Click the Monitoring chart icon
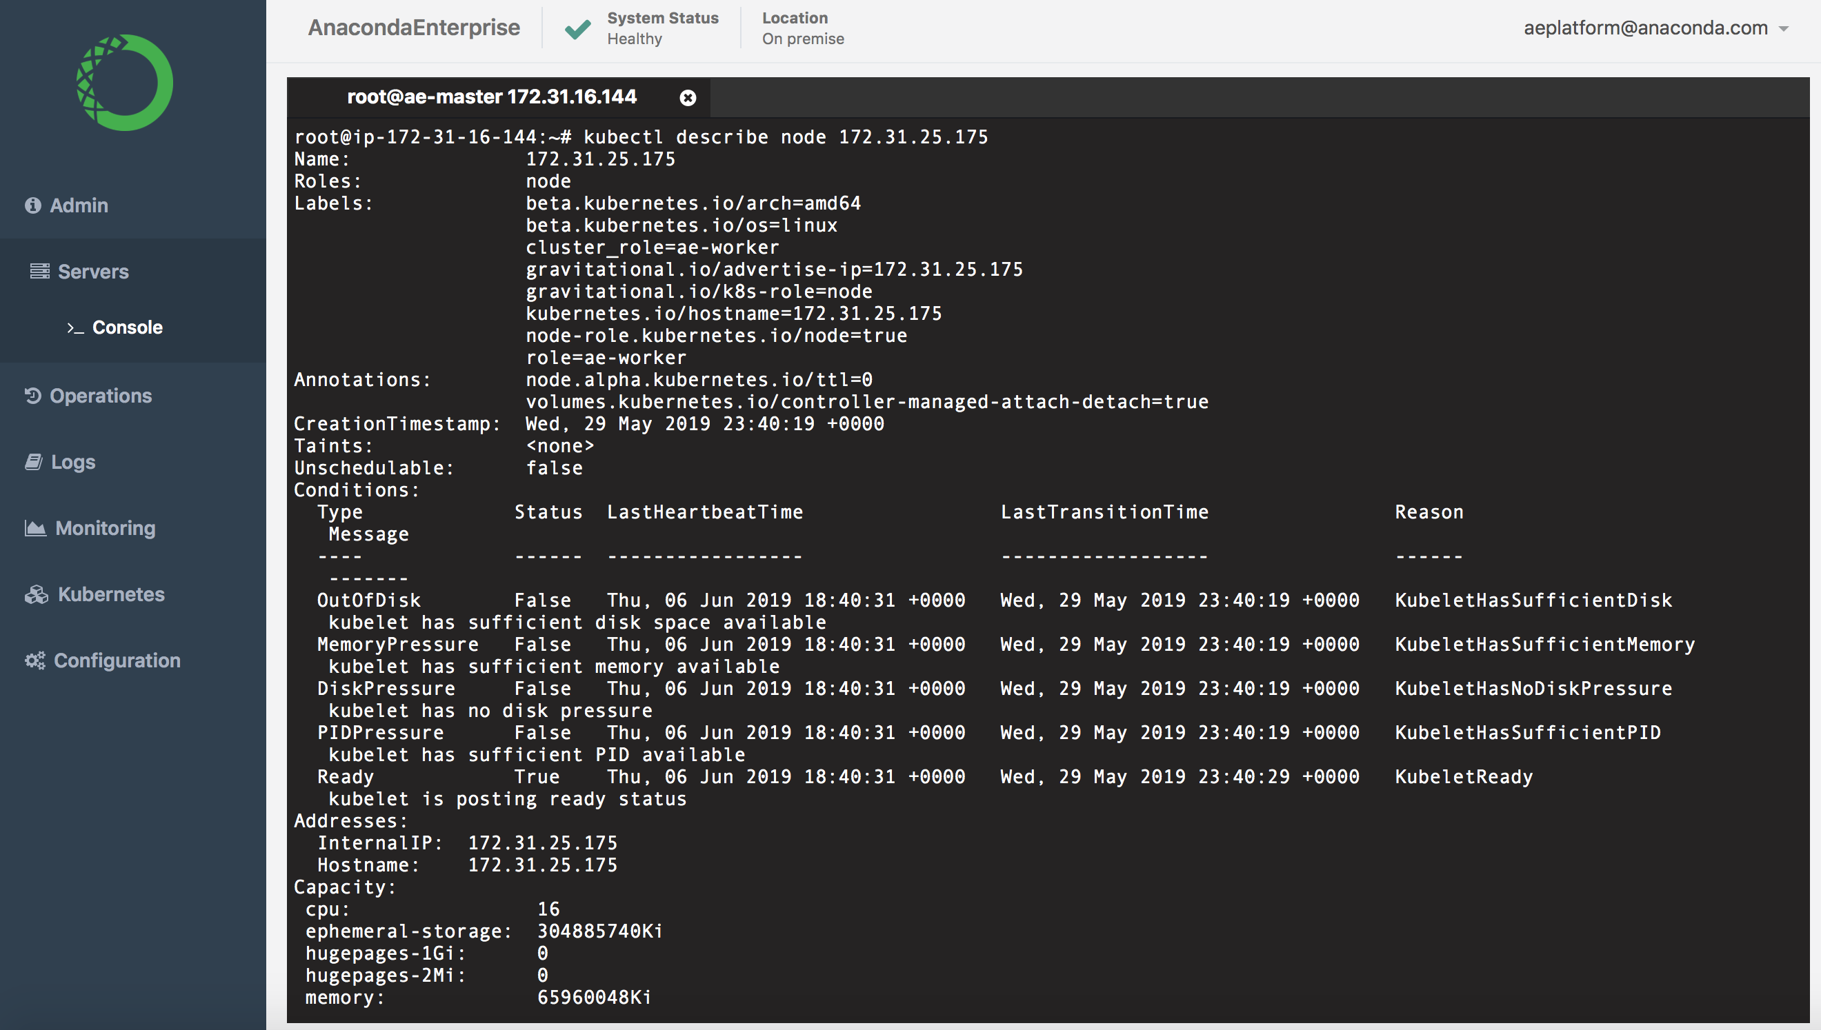 tap(35, 527)
